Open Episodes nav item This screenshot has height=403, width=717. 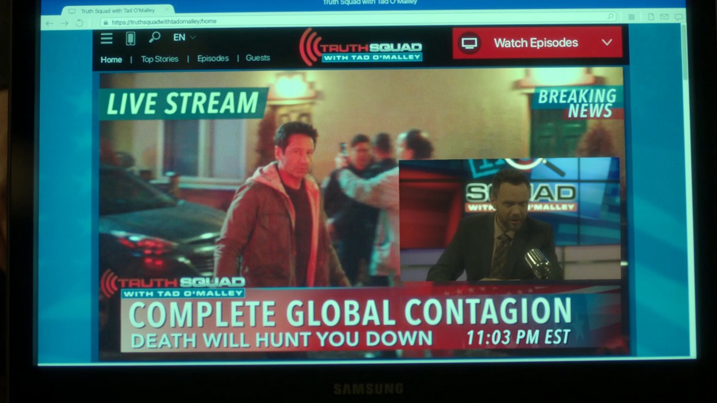[x=213, y=58]
